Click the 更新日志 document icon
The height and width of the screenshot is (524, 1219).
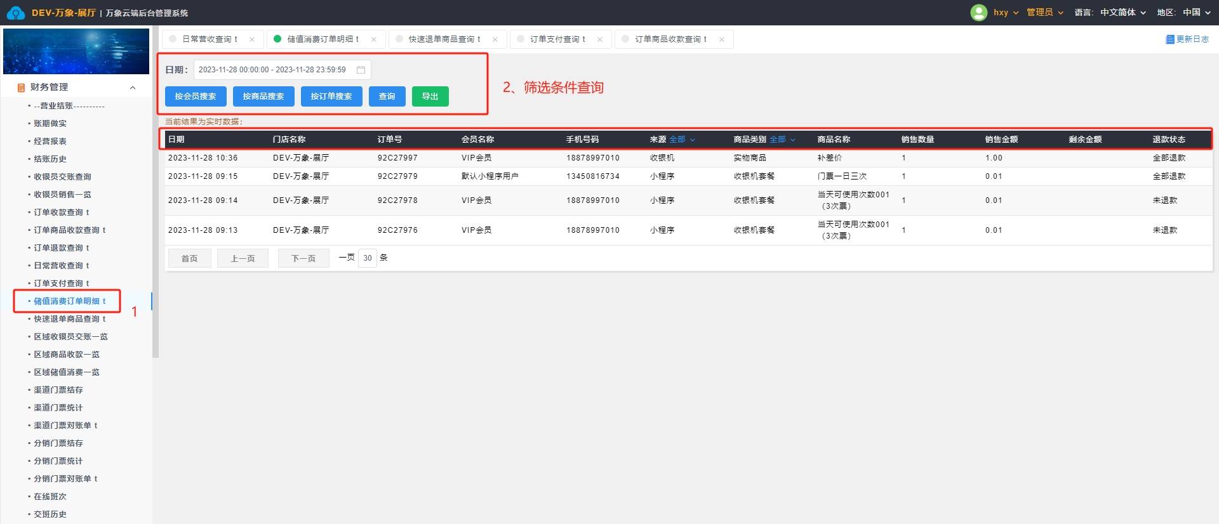point(1169,39)
